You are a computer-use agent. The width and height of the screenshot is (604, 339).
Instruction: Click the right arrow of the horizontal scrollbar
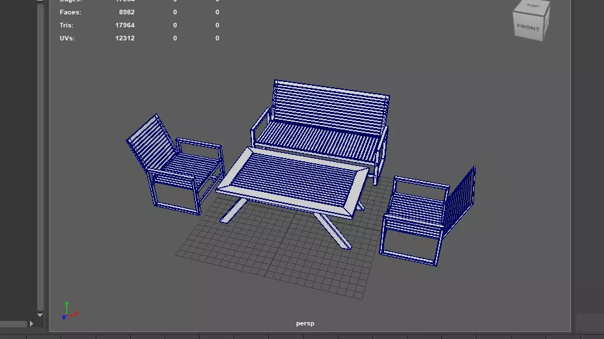pos(31,324)
